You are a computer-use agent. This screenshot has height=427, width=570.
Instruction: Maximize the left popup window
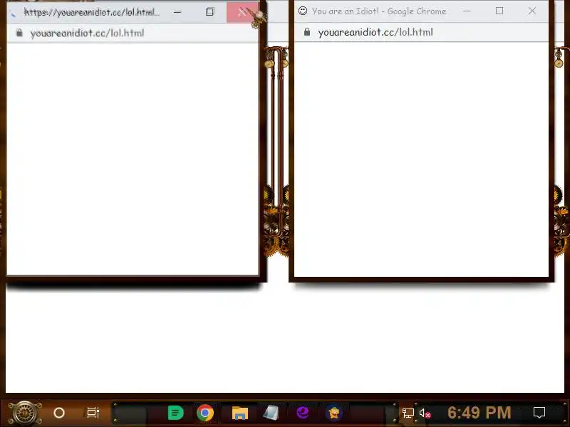[209, 12]
